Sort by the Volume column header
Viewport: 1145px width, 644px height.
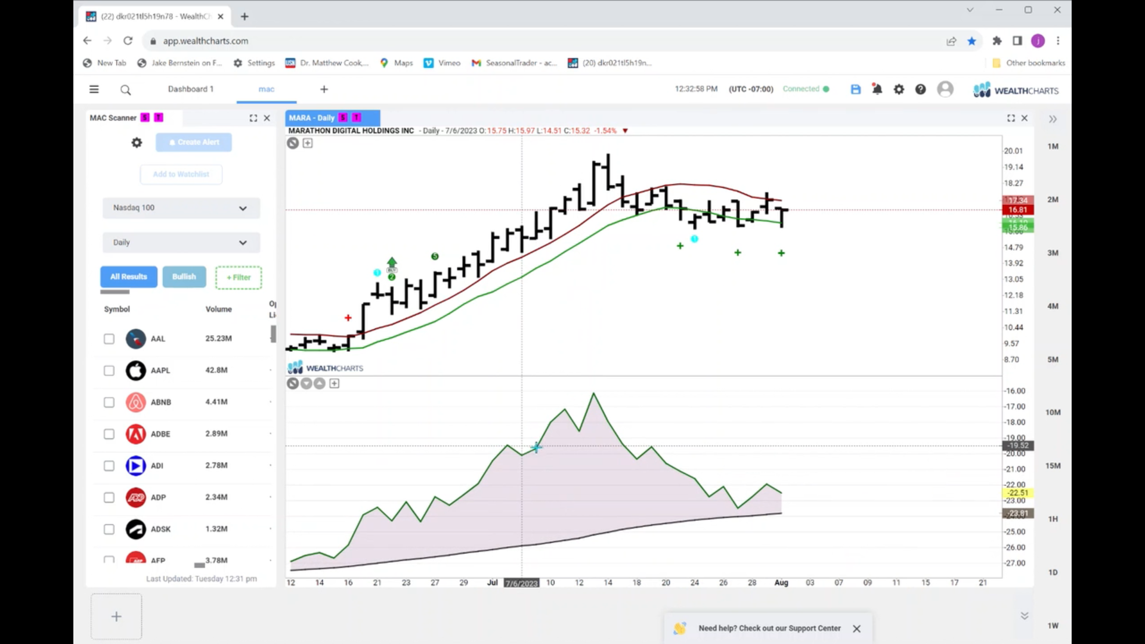click(218, 309)
